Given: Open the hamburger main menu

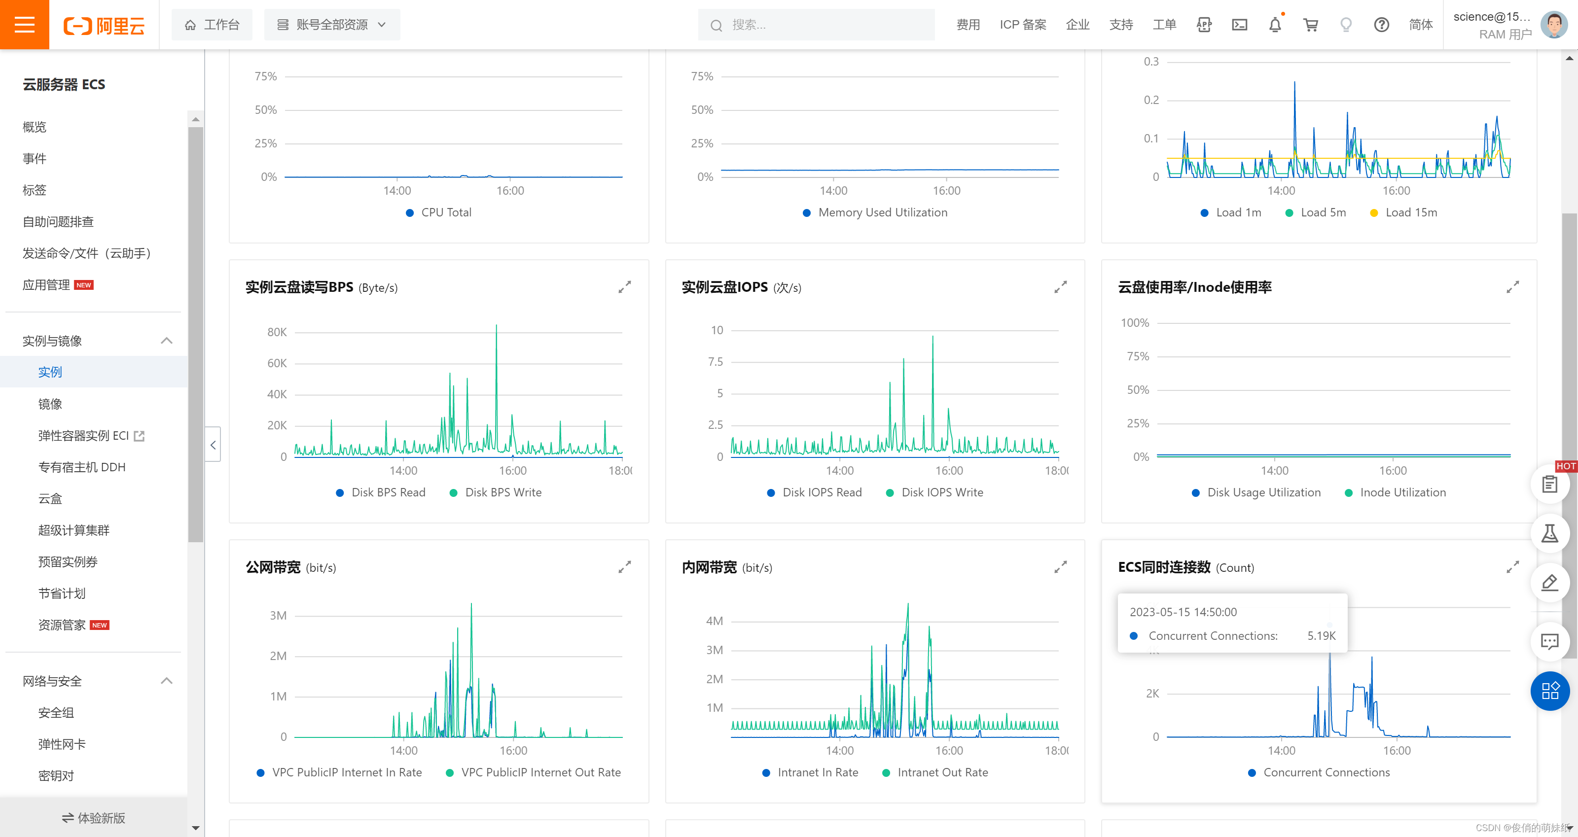Looking at the screenshot, I should point(24,25).
